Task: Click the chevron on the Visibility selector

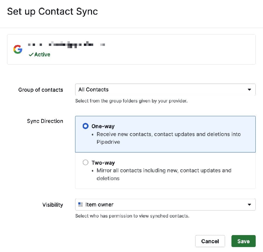Action: pyautogui.click(x=249, y=204)
